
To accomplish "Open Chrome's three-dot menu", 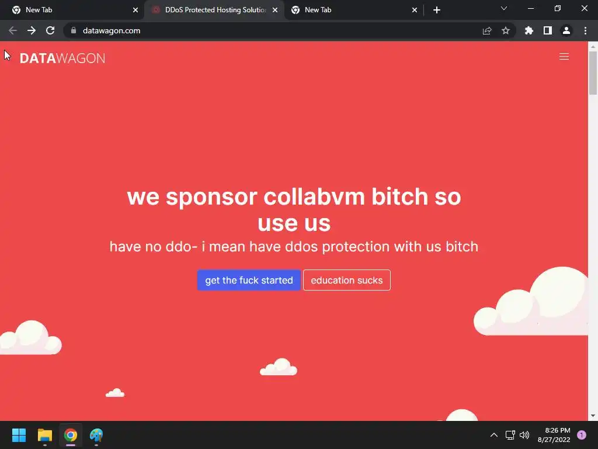I will (x=585, y=30).
